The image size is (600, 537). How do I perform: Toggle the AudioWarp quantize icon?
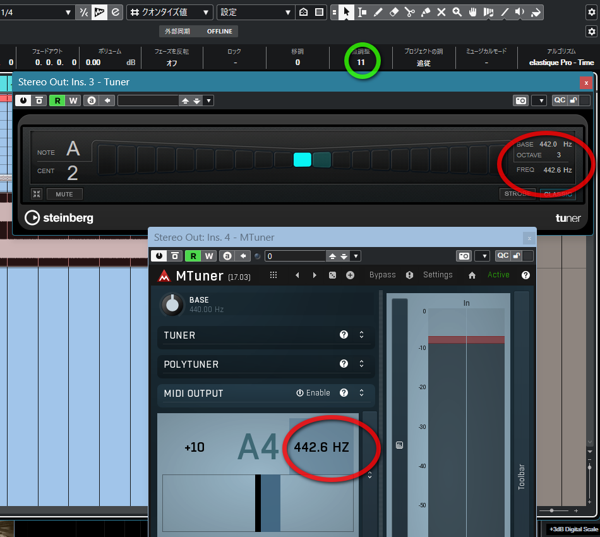[100, 12]
